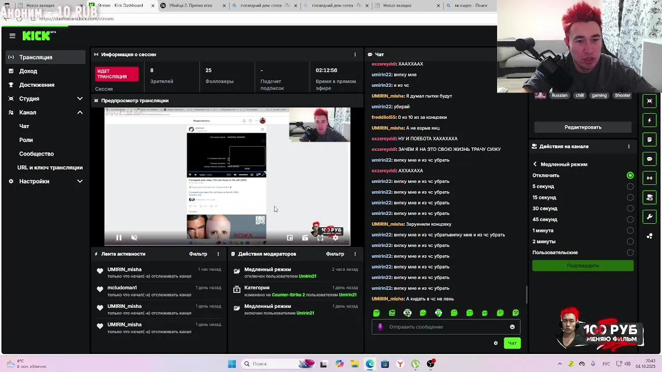Open Трансляция in the sidebar
This screenshot has height=372, width=662.
pos(46,57)
